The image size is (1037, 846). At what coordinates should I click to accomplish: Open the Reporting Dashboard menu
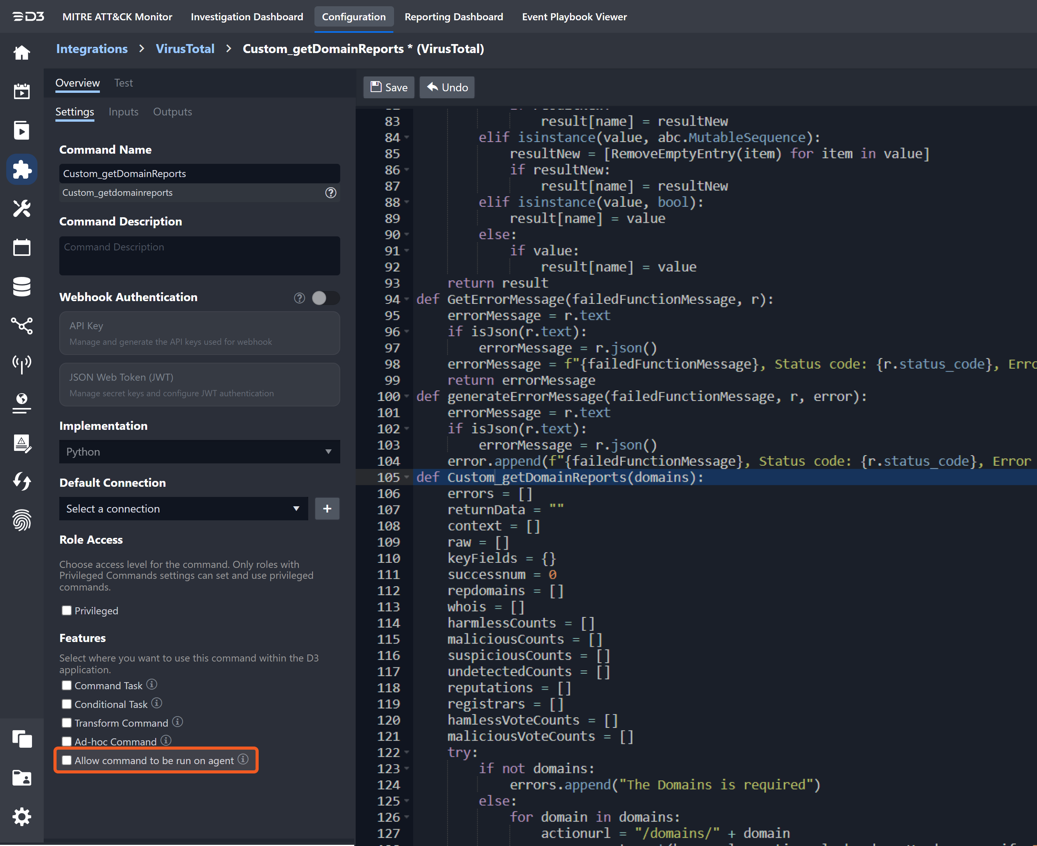[453, 16]
